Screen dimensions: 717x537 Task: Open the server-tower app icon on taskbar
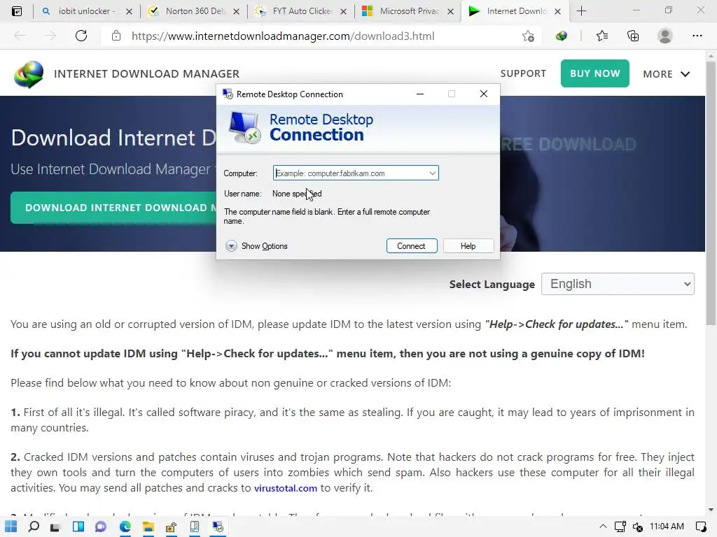195,527
